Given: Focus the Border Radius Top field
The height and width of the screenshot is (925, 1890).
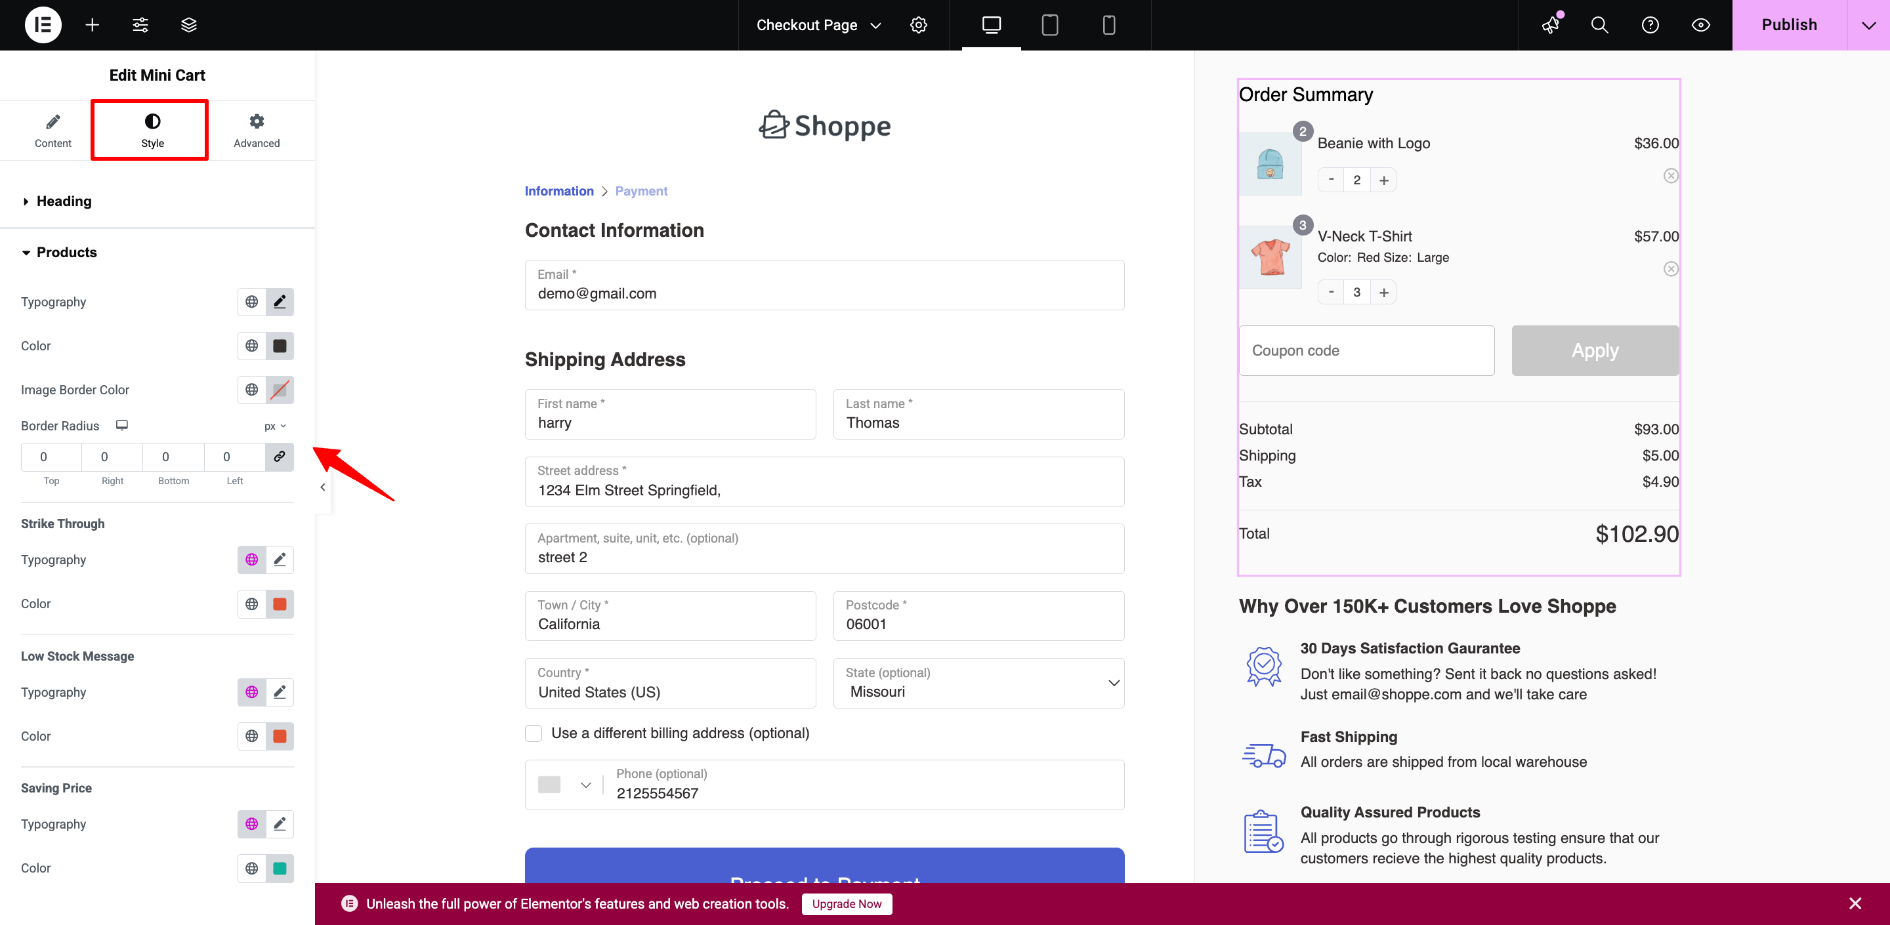Looking at the screenshot, I should click(51, 456).
